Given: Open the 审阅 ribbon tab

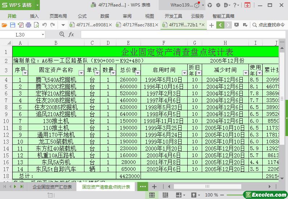Looking at the screenshot, I should click(x=127, y=16).
